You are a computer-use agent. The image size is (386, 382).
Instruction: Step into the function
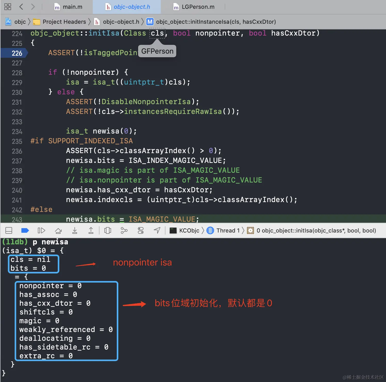click(75, 230)
